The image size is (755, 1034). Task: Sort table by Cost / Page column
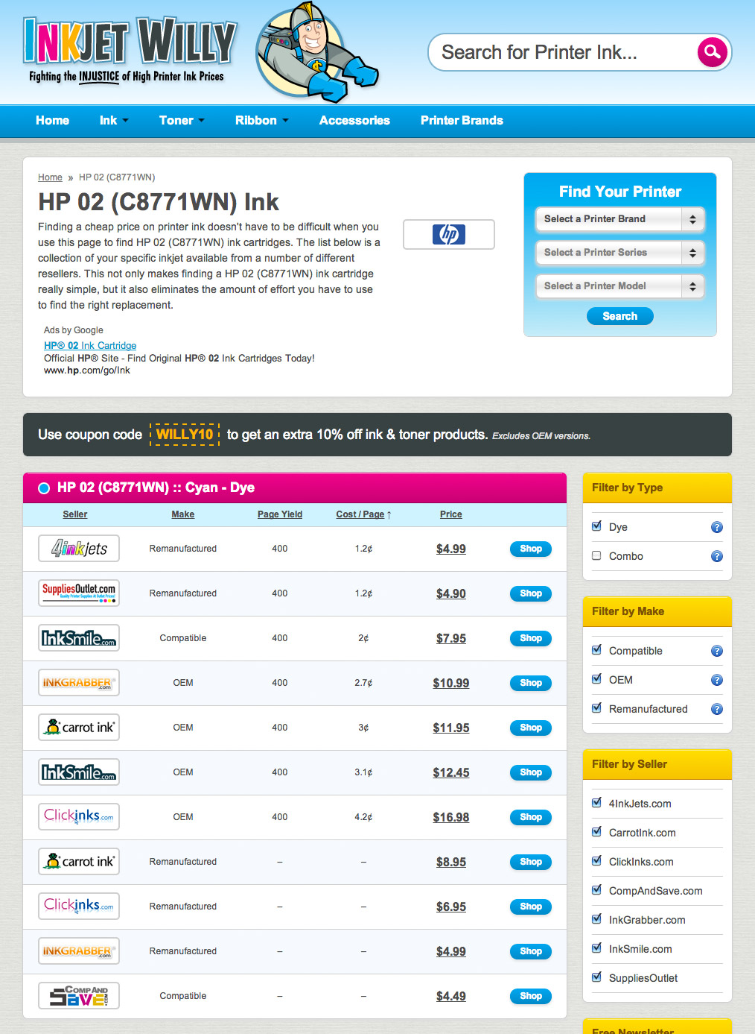coord(363,514)
